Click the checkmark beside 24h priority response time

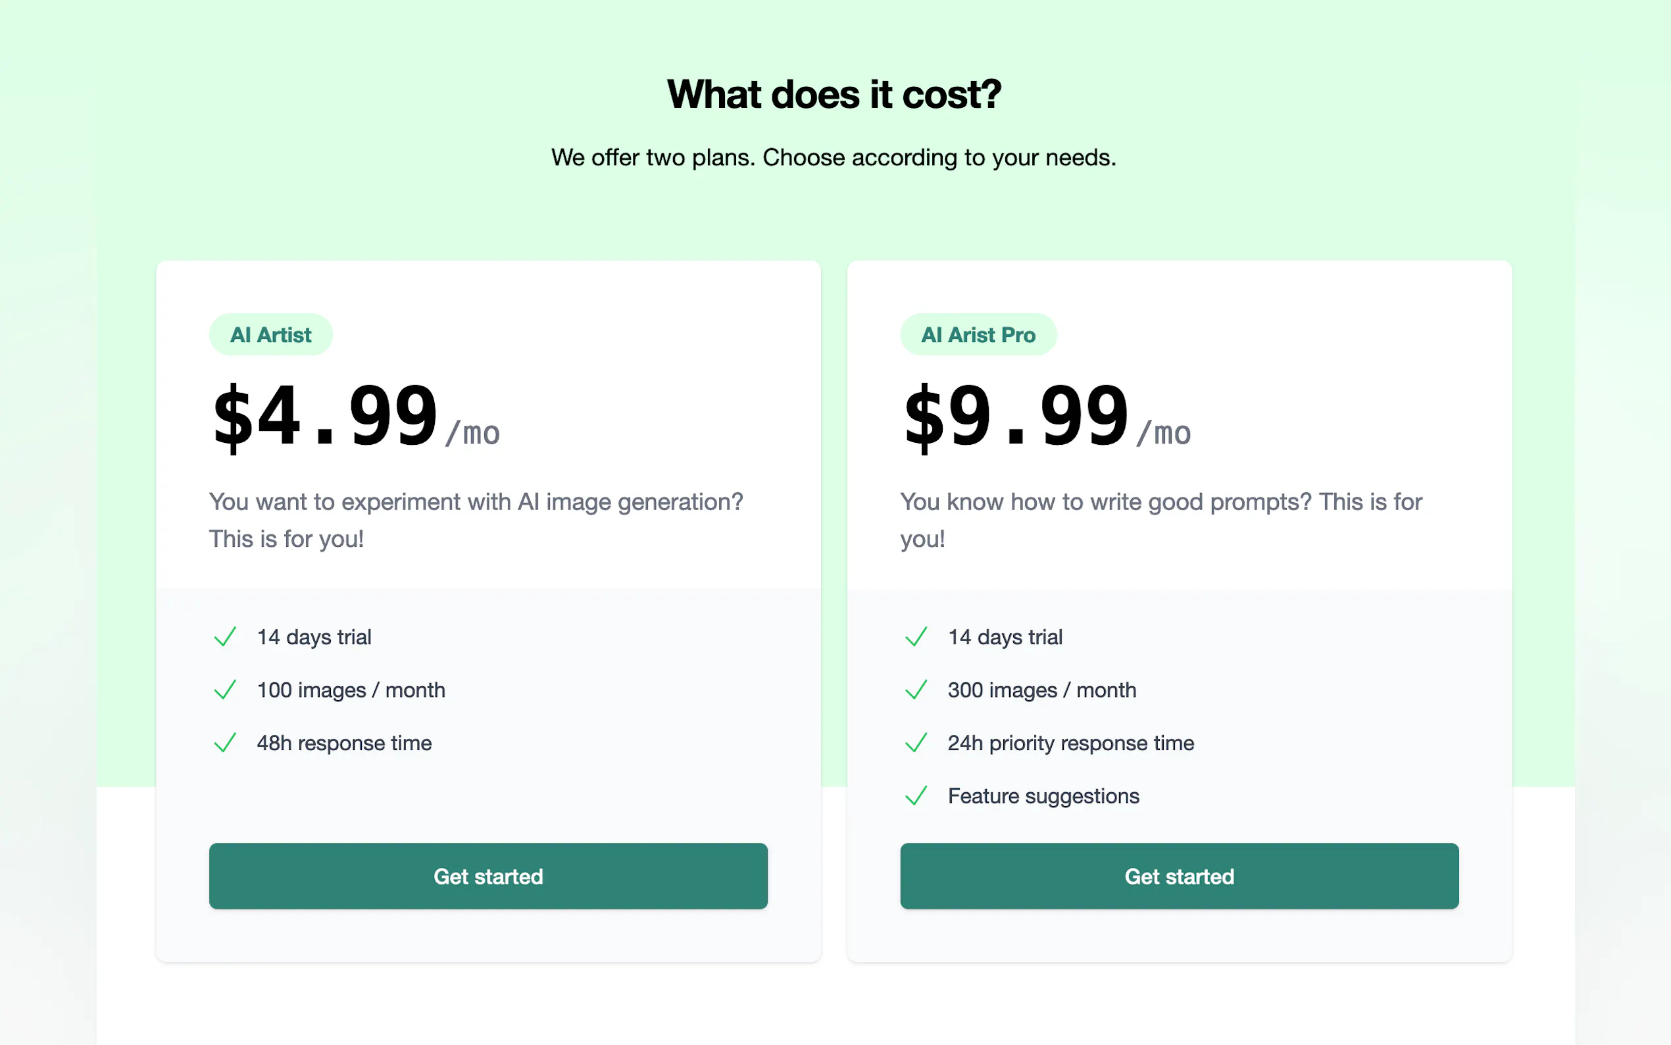(x=916, y=743)
